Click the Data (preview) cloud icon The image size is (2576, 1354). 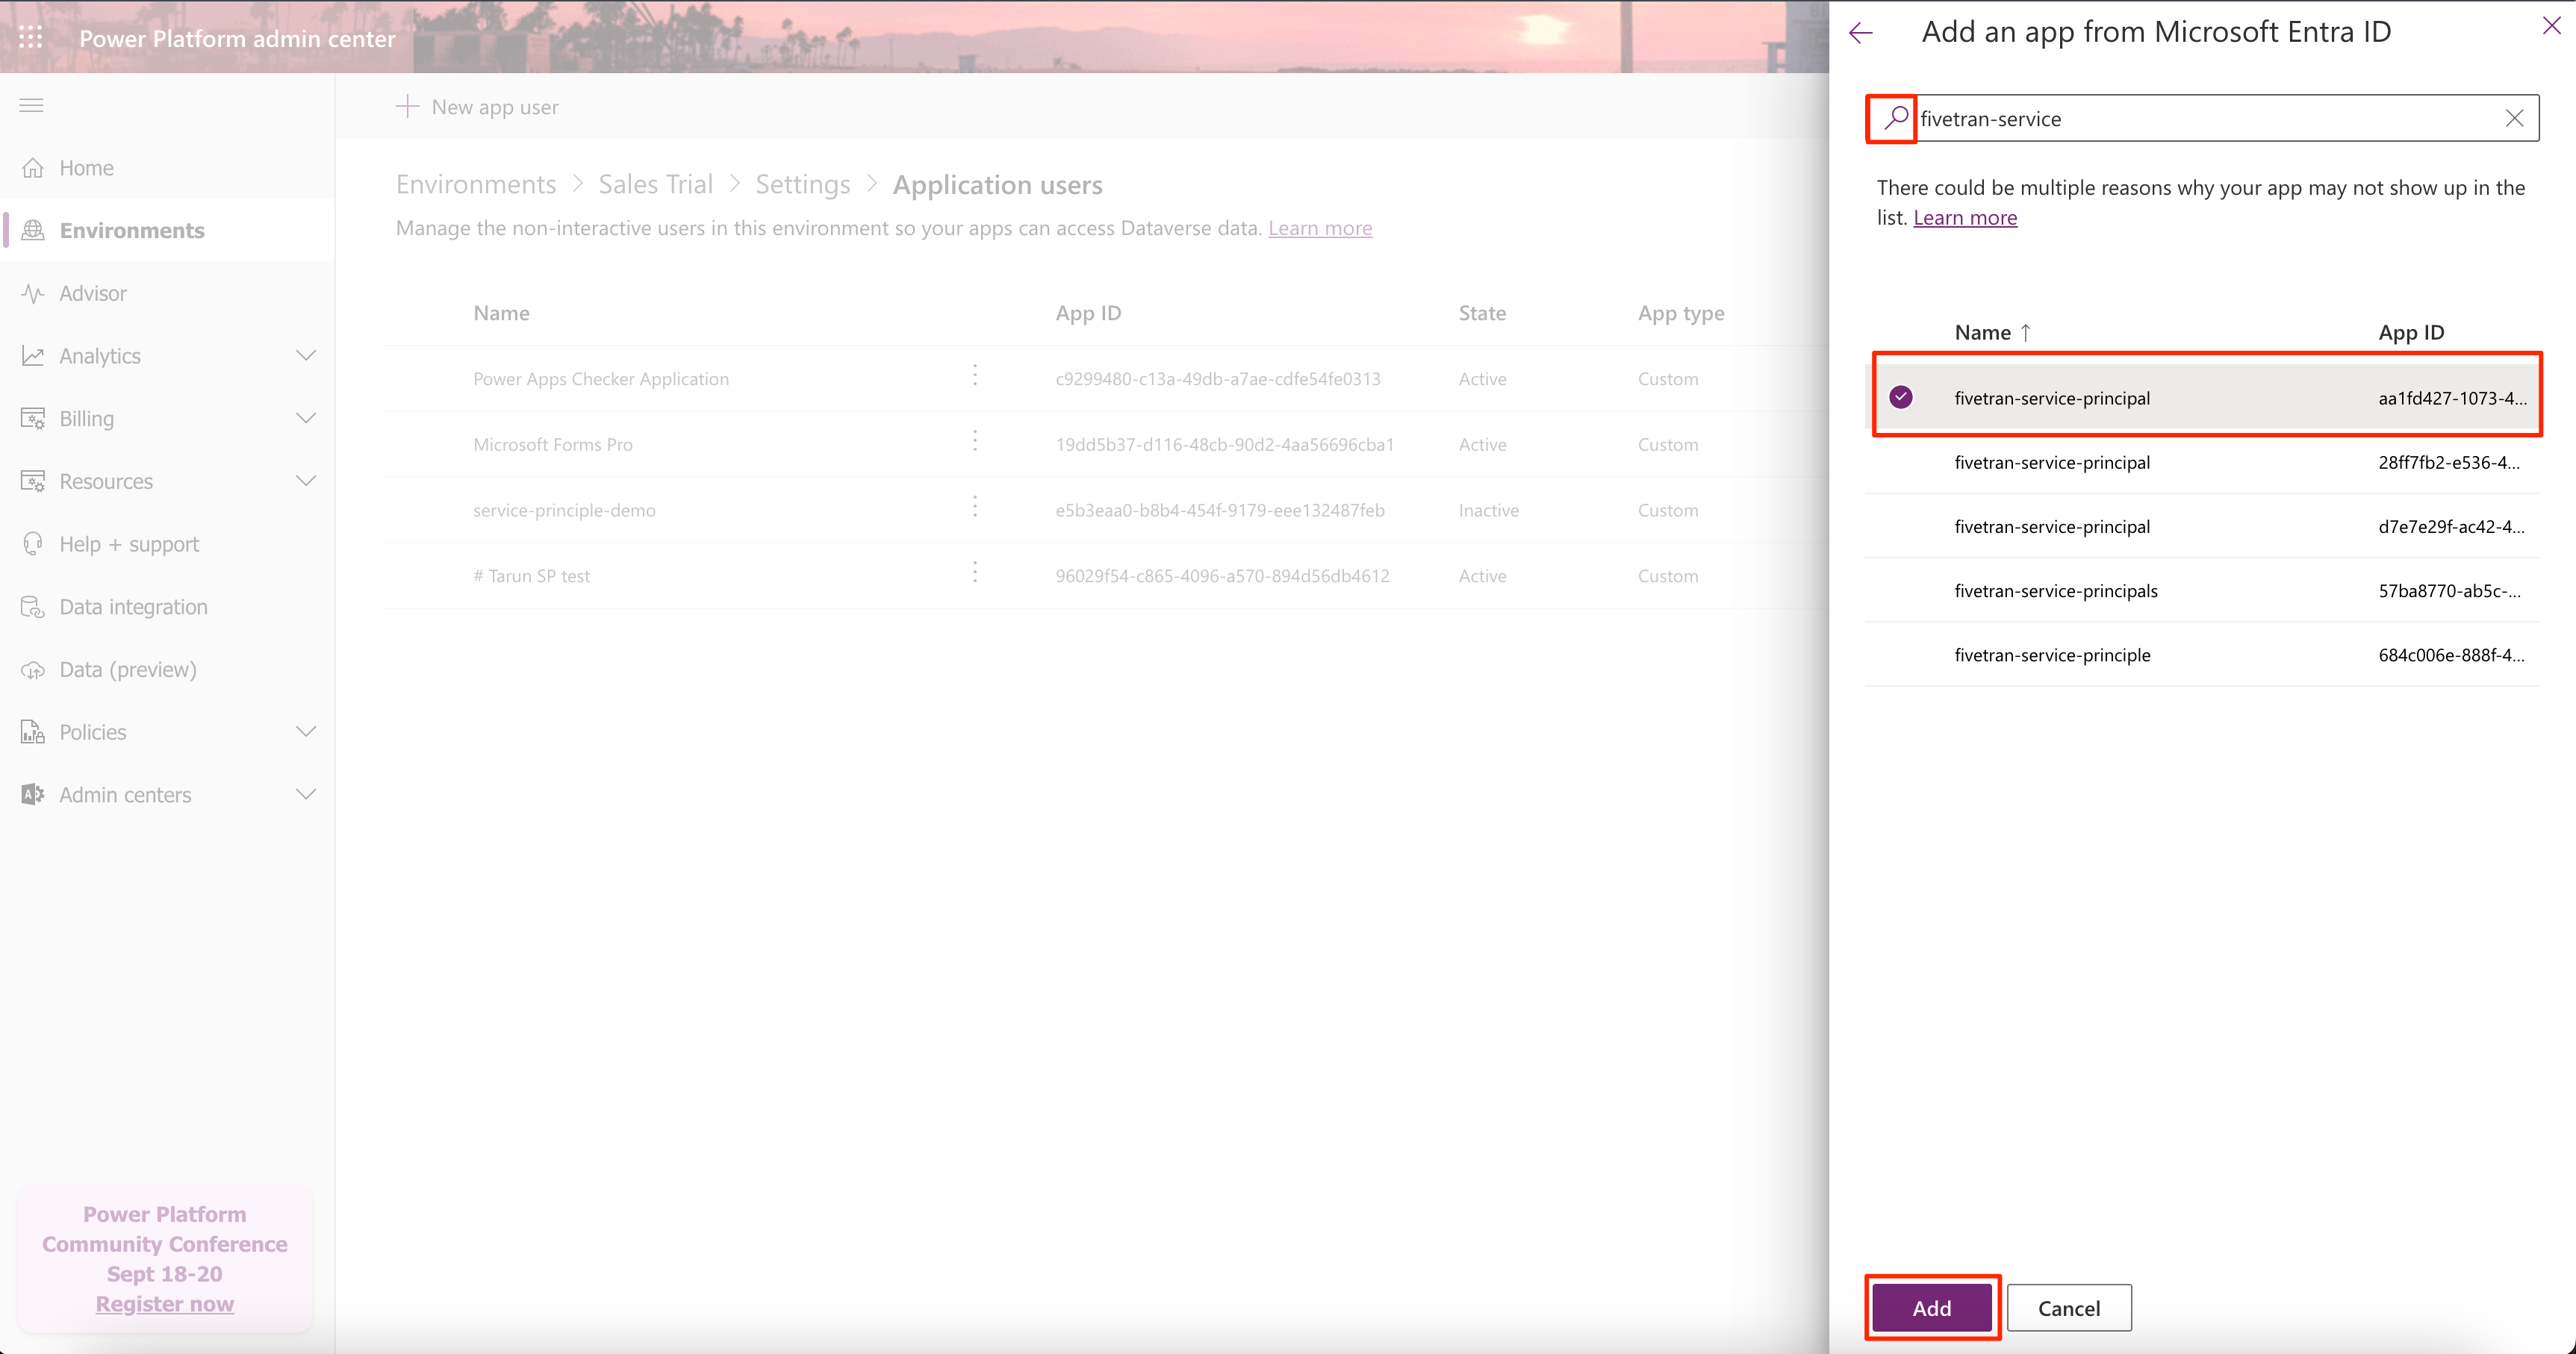point(33,669)
